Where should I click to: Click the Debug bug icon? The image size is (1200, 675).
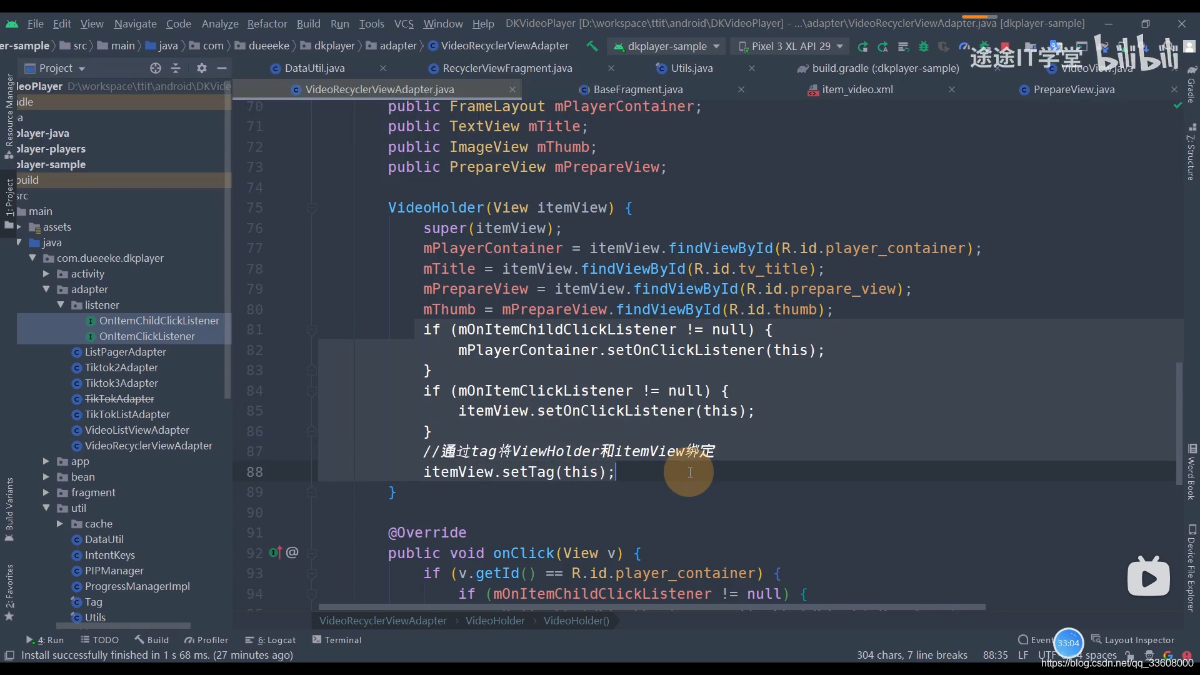[x=924, y=46]
